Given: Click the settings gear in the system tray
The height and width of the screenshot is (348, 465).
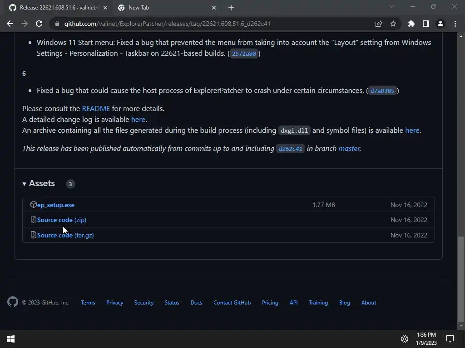Looking at the screenshot, I should (405, 339).
